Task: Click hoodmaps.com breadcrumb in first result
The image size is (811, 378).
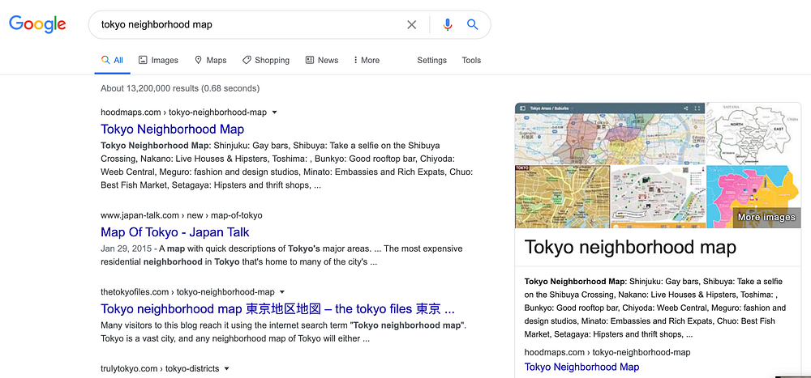Action: click(x=183, y=112)
